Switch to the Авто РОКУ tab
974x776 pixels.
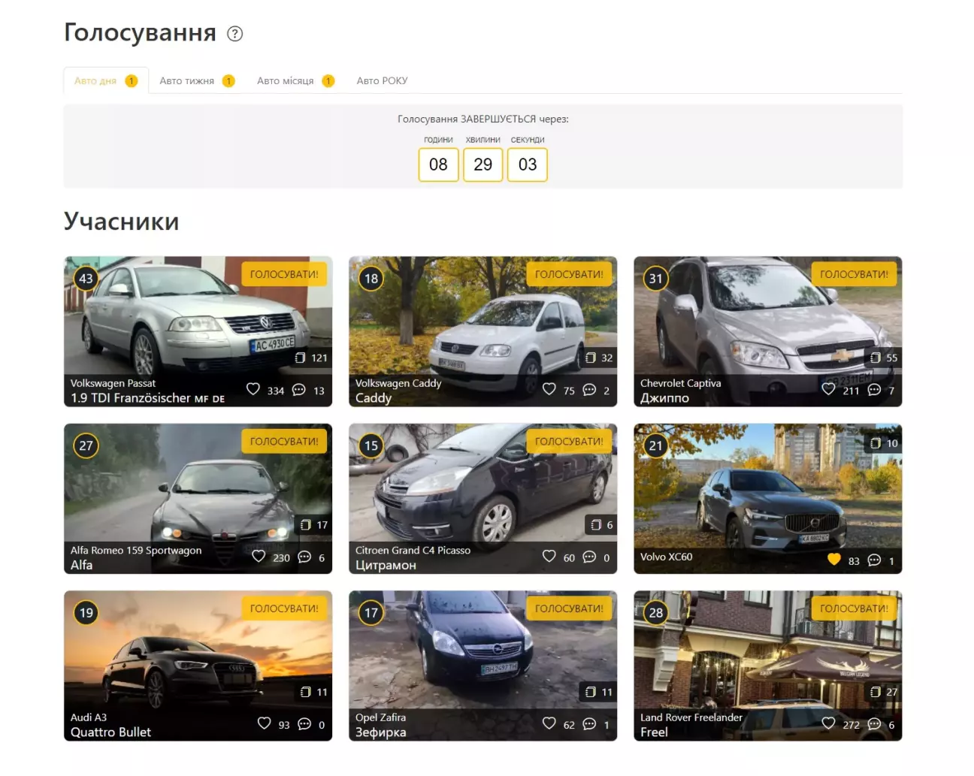382,80
